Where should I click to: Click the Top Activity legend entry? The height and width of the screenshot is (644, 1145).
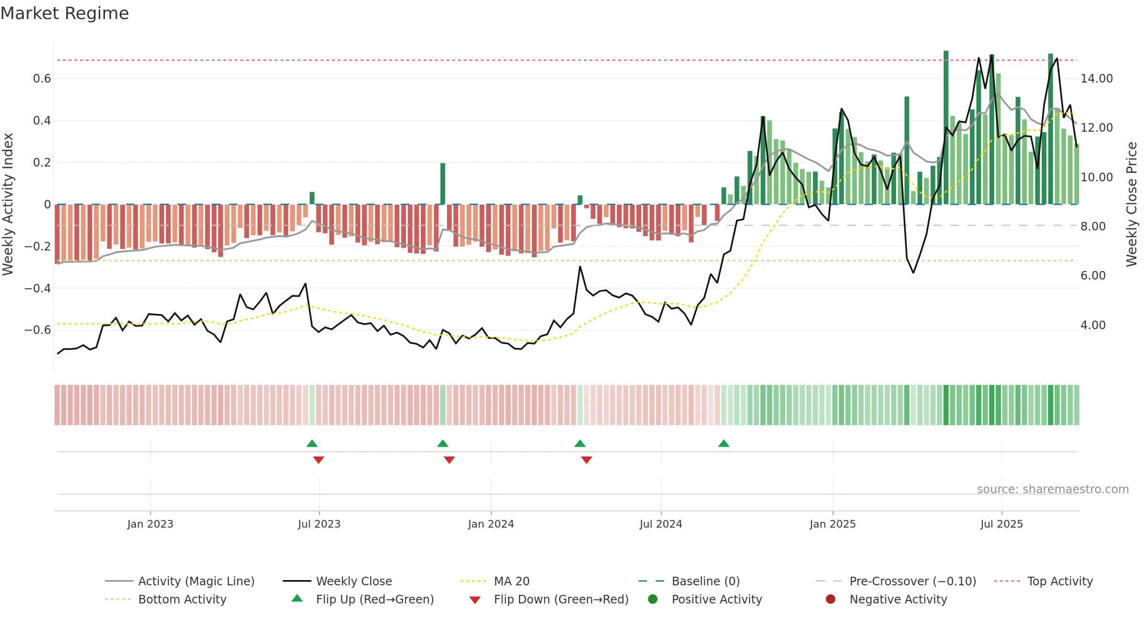1043,581
